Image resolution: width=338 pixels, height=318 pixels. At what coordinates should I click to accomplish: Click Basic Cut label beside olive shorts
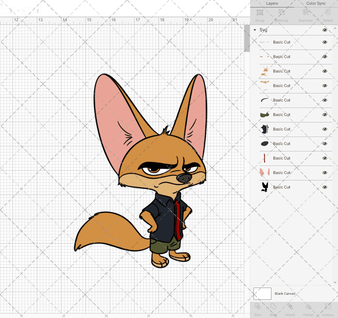pos(282,115)
